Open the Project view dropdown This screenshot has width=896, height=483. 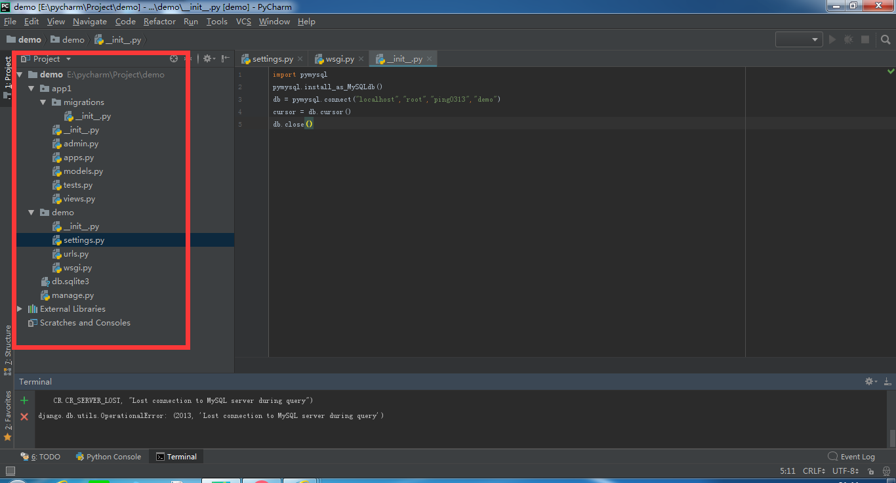tap(46, 58)
